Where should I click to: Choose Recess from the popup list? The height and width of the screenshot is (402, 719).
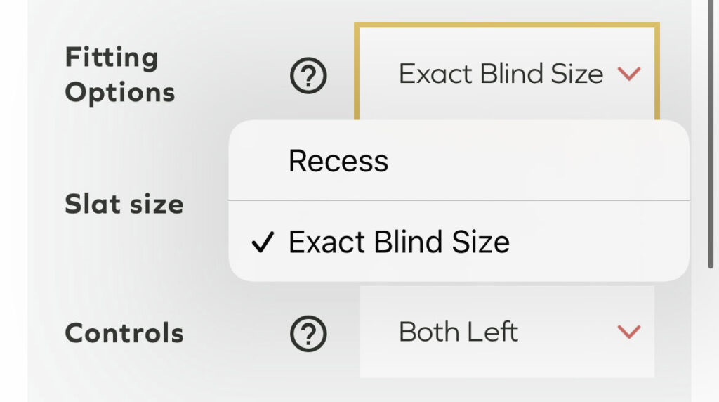[338, 161]
